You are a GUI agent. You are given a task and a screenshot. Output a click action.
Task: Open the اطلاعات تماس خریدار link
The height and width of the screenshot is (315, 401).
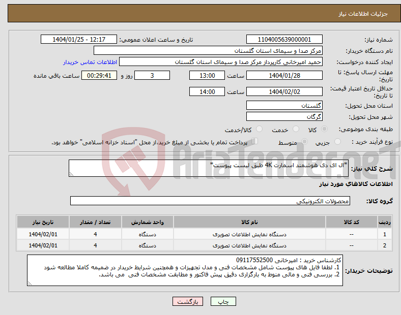coord(90,62)
